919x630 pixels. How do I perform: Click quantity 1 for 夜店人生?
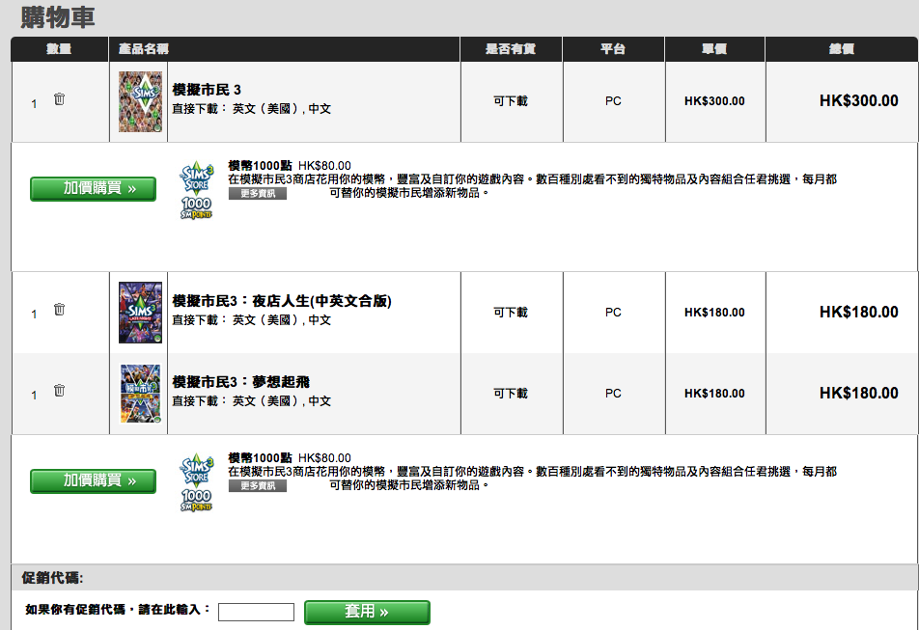click(34, 314)
